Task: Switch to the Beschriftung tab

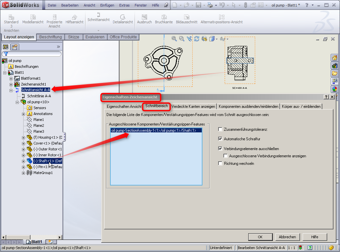Action: tap(50, 37)
